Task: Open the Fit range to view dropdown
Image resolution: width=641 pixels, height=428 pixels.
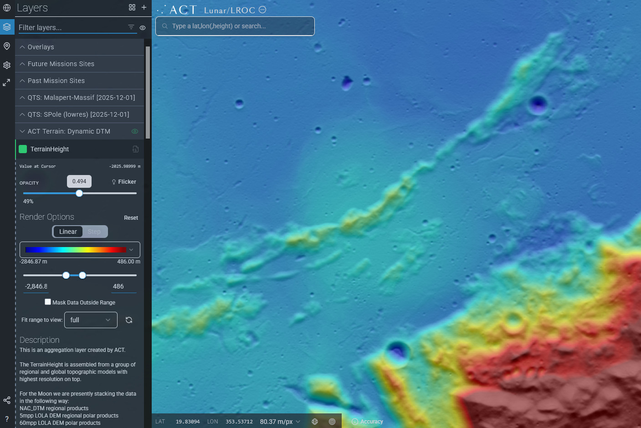Action: point(91,320)
